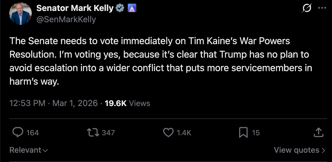Viewport: 332px width, 162px height.
Task: Open View quotes link
Action: point(299,150)
